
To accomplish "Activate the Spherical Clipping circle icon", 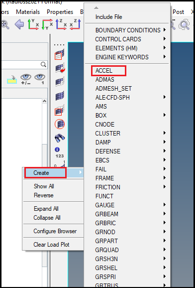I will [60, 124].
